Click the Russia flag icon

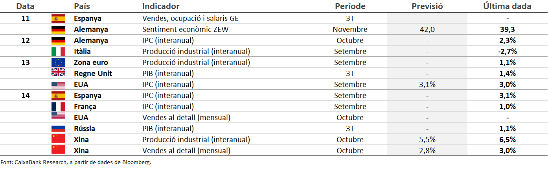(x=58, y=129)
